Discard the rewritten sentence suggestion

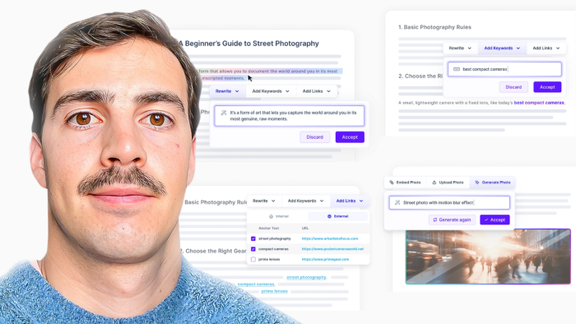pos(315,137)
